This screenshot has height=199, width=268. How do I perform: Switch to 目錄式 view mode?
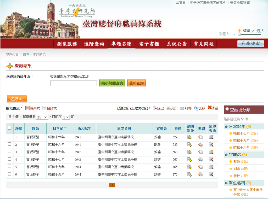click(49, 108)
